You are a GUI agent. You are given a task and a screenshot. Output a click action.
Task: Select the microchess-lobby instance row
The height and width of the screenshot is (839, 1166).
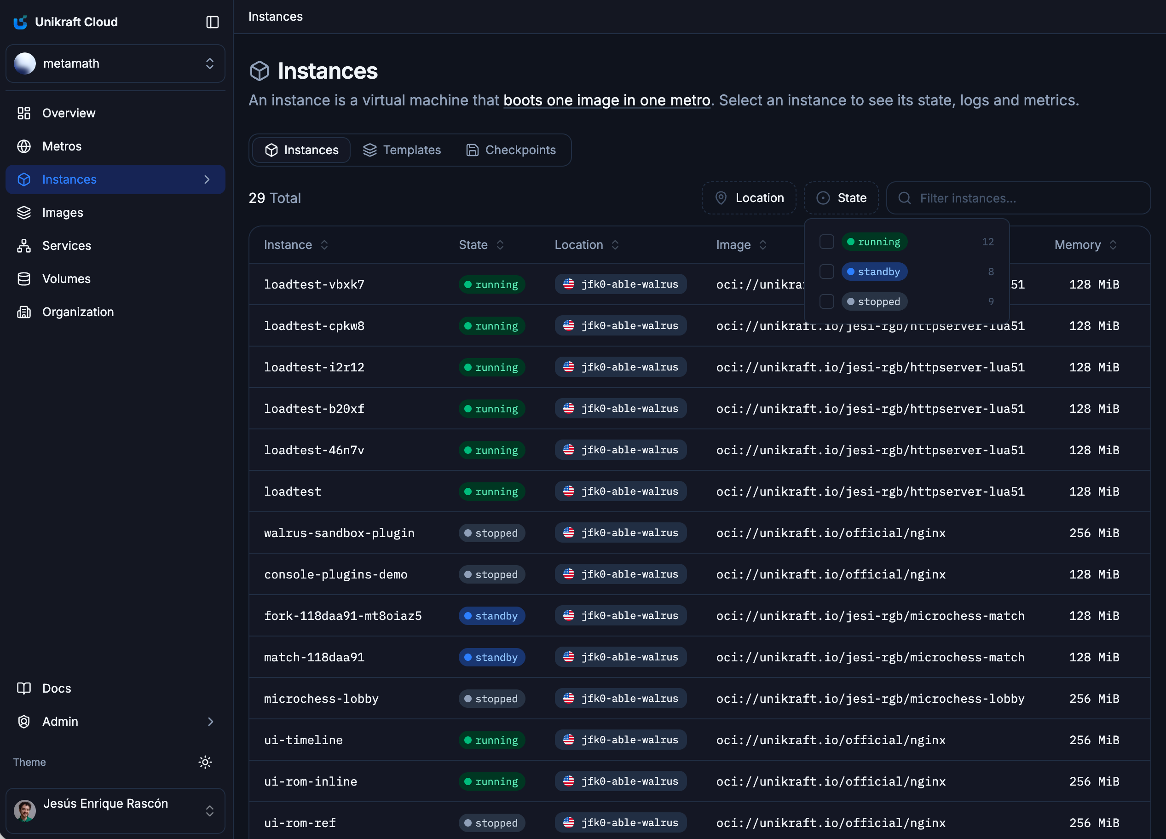699,698
